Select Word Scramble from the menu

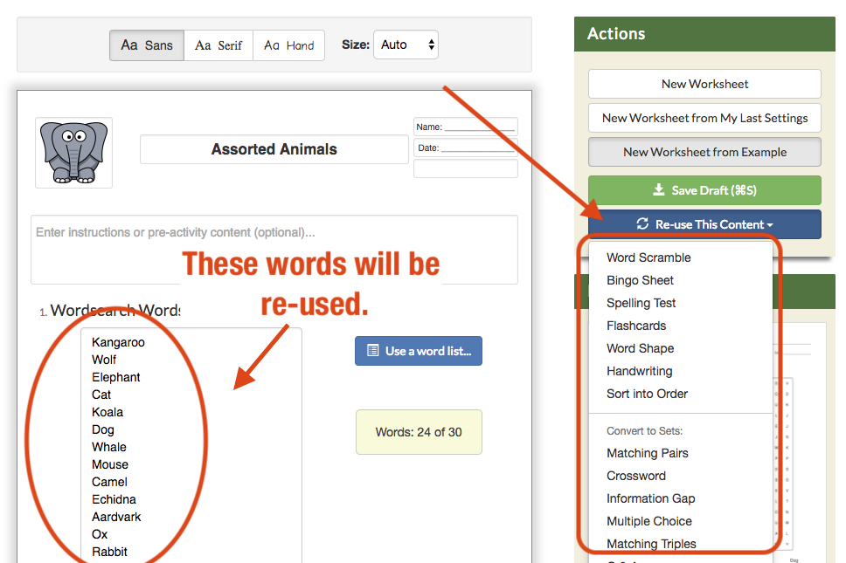point(648,257)
